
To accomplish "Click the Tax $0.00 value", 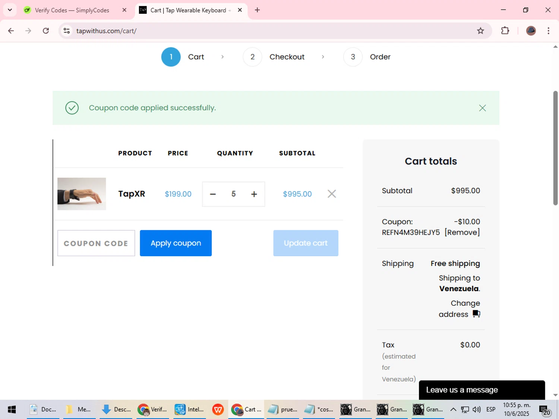I will pyautogui.click(x=470, y=345).
